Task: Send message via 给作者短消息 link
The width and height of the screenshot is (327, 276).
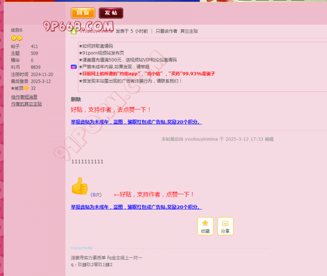Action: point(24,97)
